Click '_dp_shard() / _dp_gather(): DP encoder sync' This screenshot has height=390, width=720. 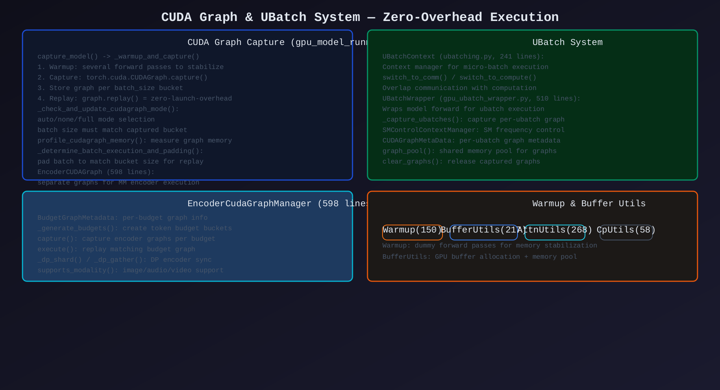click(x=124, y=260)
